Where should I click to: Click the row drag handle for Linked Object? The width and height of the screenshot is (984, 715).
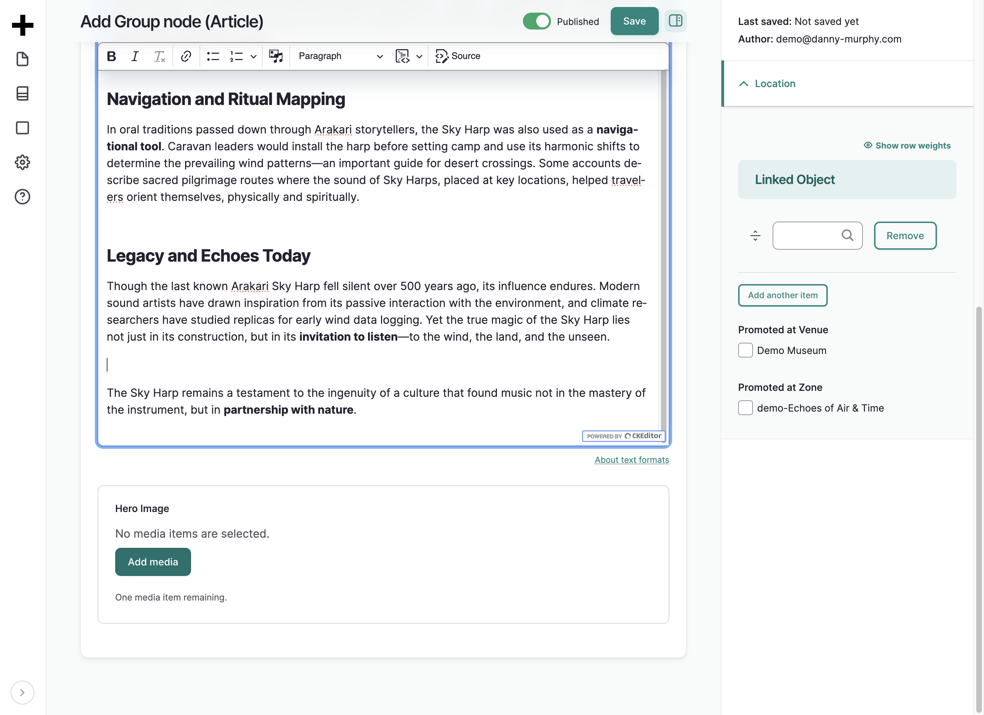coord(755,236)
